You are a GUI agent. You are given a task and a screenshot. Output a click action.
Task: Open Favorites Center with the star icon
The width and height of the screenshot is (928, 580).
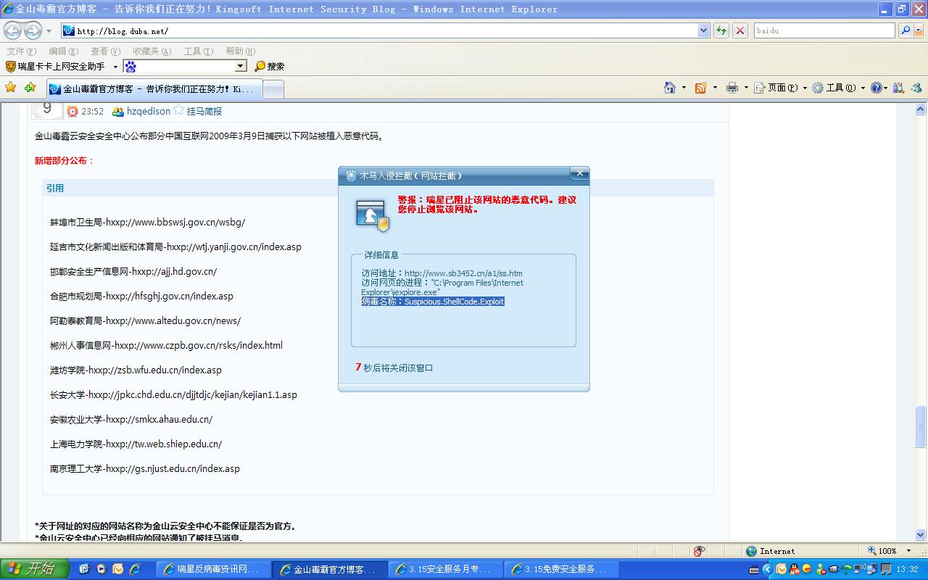click(x=11, y=88)
